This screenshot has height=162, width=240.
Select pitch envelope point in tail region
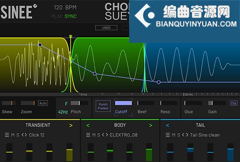pos(158,82)
